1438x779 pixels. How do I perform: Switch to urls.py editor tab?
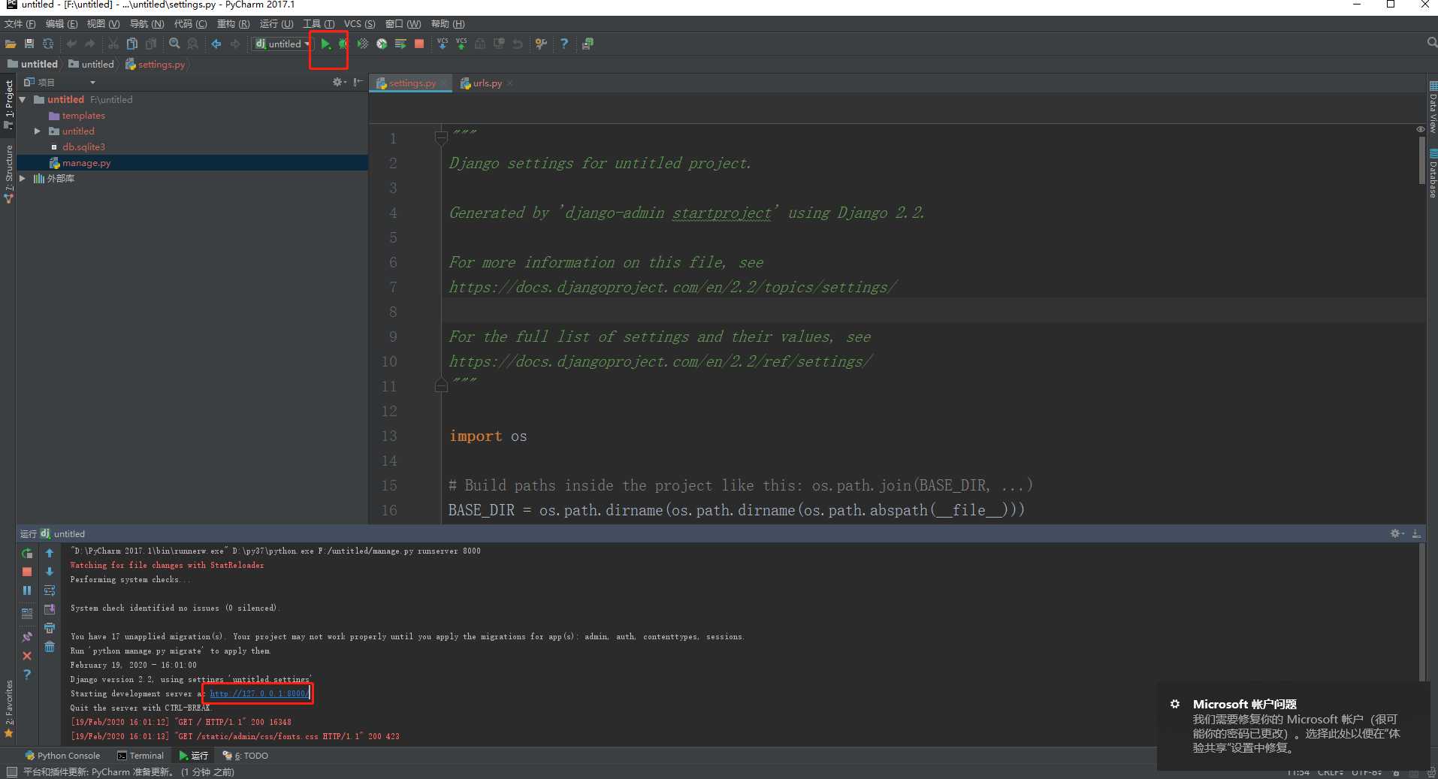click(487, 83)
